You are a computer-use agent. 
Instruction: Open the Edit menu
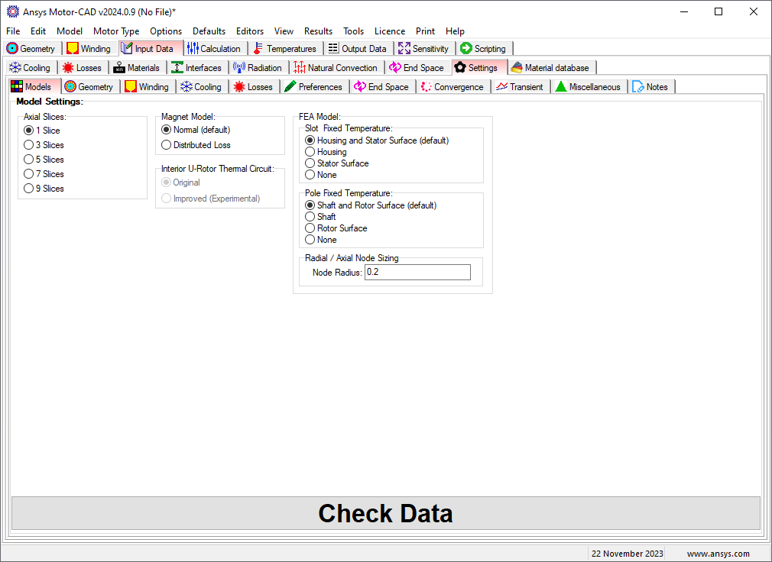pyautogui.click(x=38, y=31)
